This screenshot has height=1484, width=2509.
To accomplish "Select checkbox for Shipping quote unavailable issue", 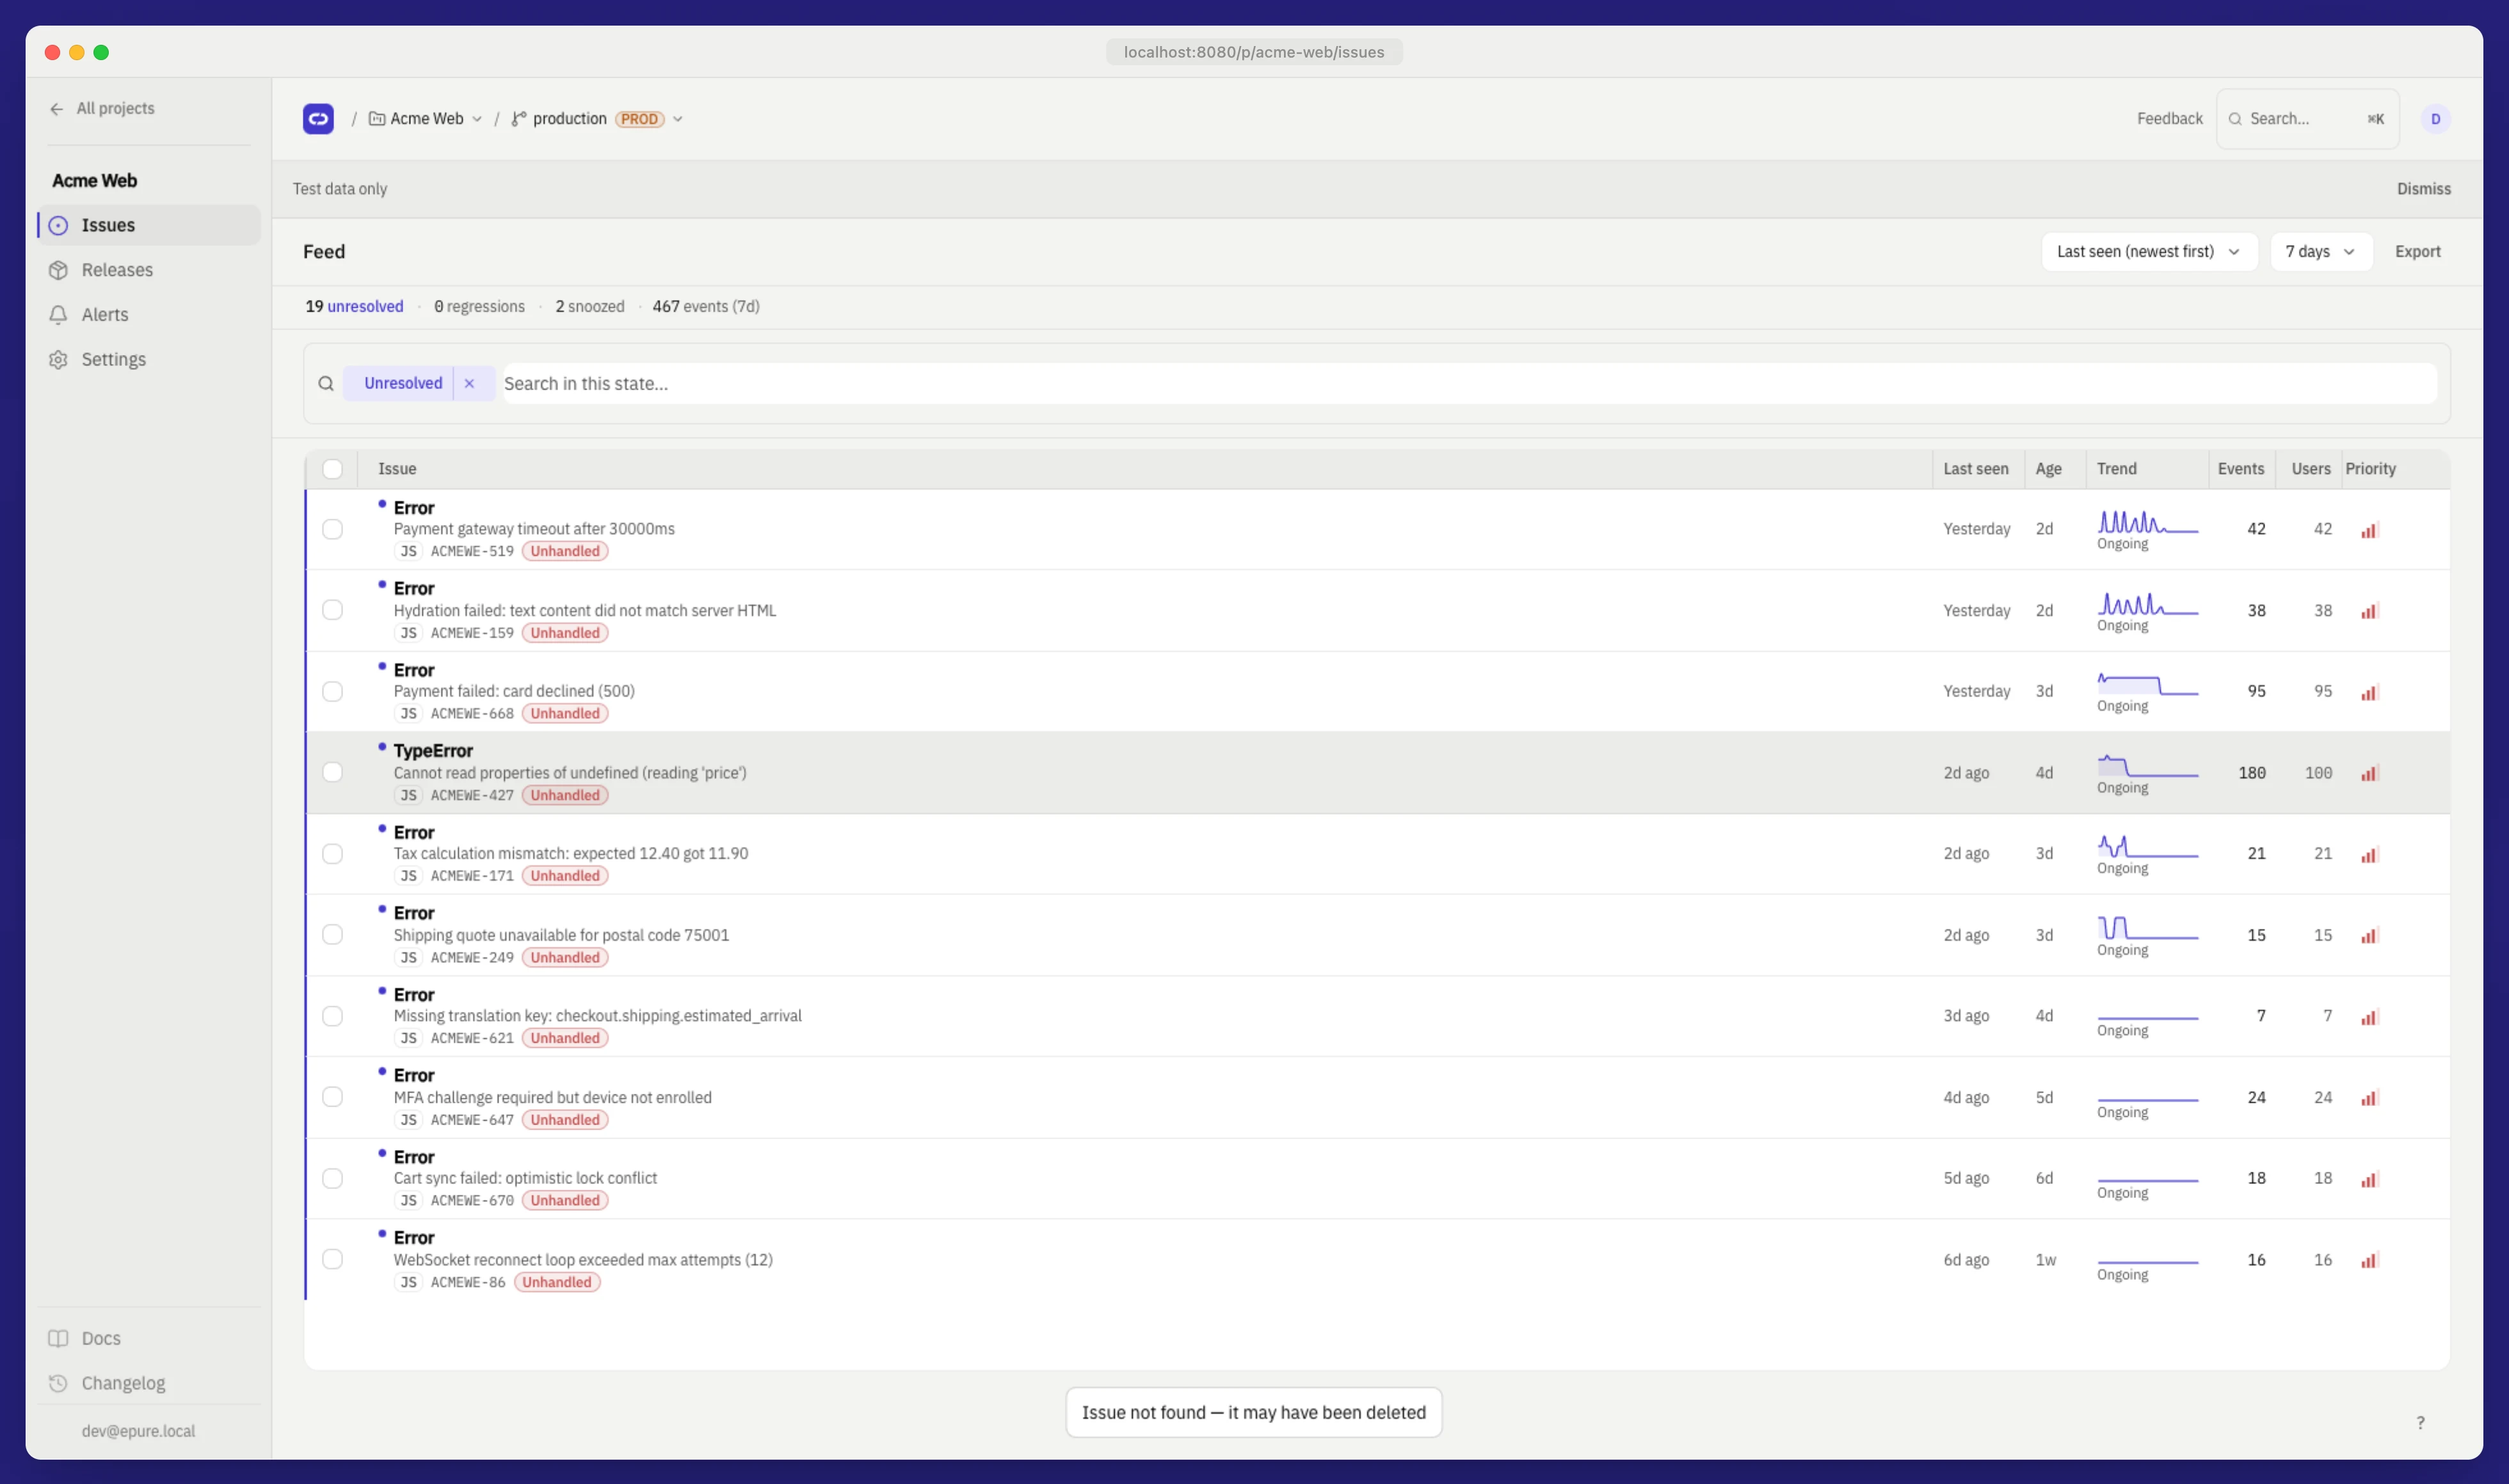I will pyautogui.click(x=332, y=934).
